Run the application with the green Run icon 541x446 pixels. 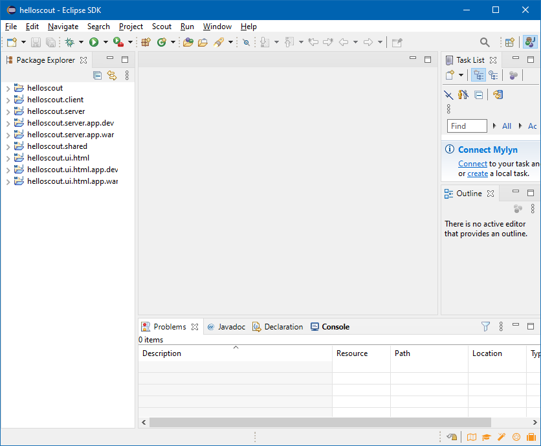pos(93,42)
